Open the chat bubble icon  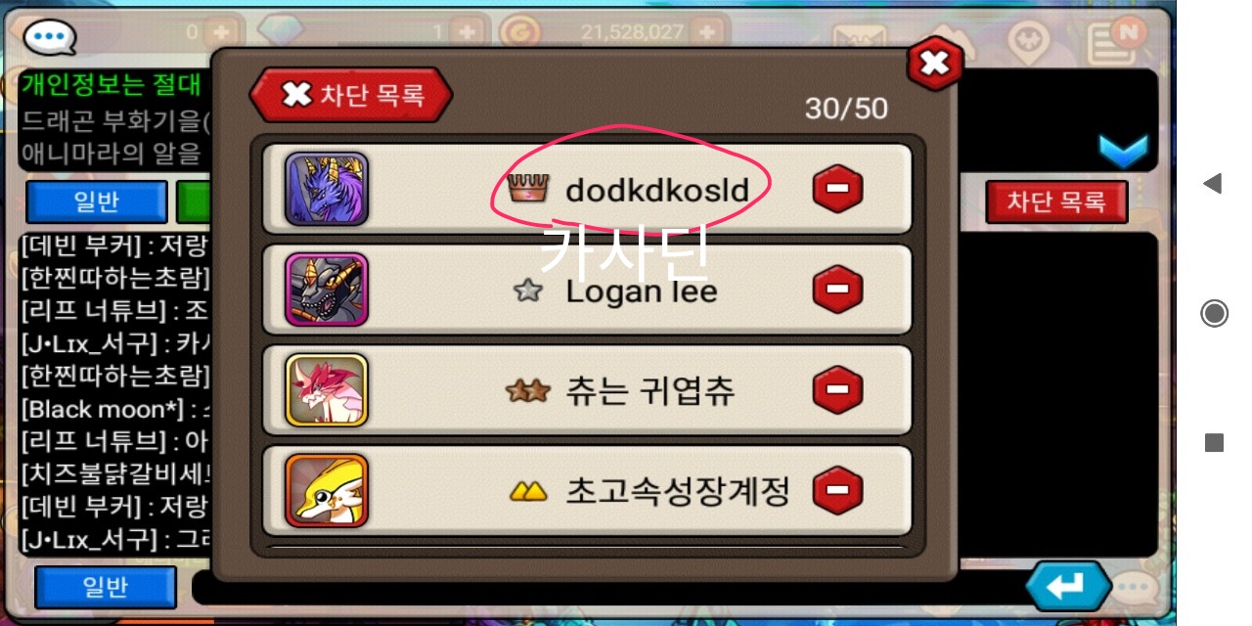[50, 37]
